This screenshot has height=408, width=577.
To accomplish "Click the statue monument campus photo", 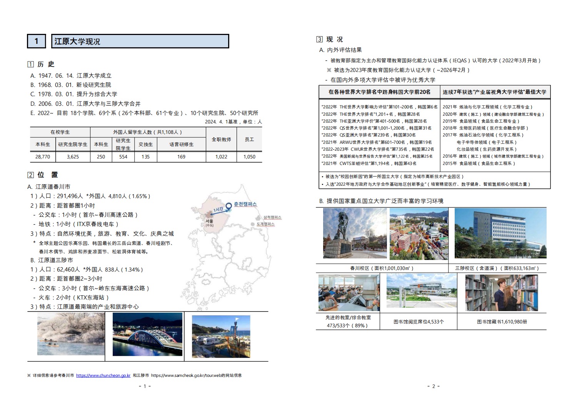I will [355, 233].
